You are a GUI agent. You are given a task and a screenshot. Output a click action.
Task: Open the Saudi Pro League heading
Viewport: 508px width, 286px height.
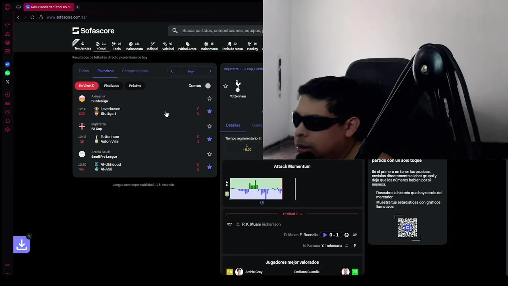tap(104, 157)
